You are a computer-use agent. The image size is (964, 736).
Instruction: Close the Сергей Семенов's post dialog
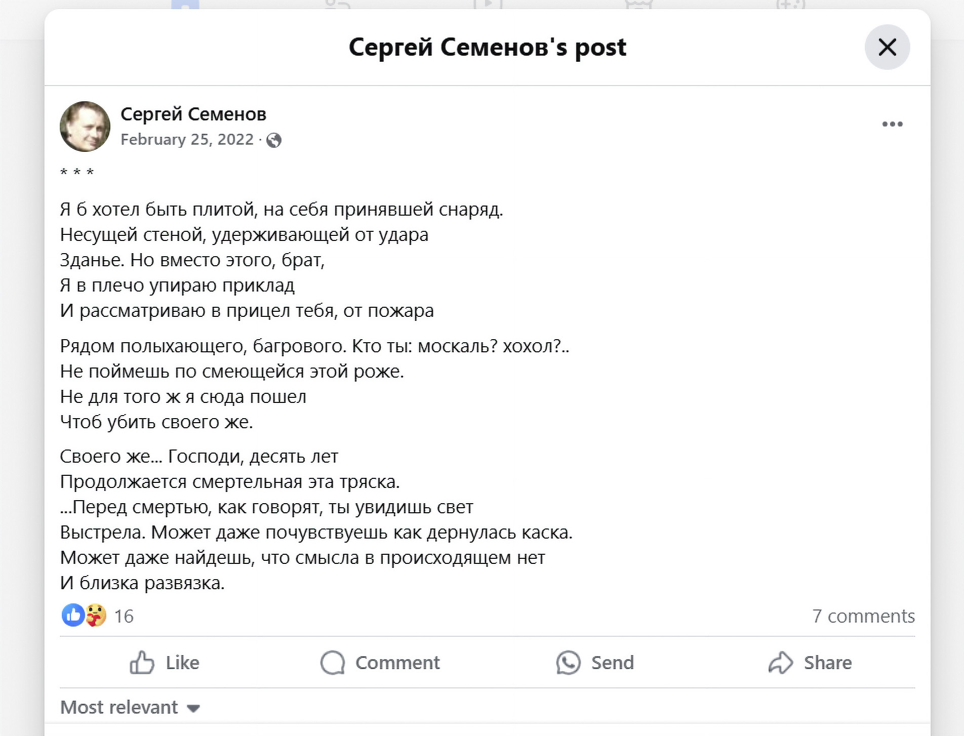(887, 47)
